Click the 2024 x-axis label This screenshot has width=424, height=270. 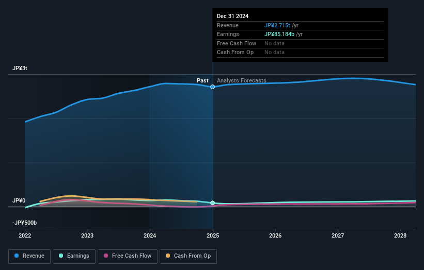tap(150, 235)
